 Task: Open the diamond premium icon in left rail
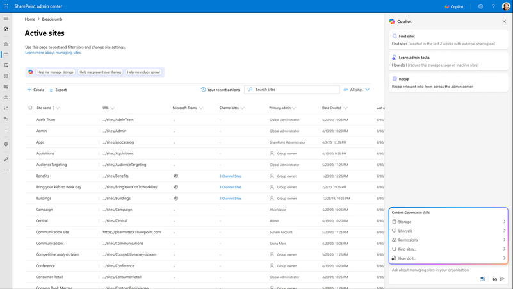6,144
